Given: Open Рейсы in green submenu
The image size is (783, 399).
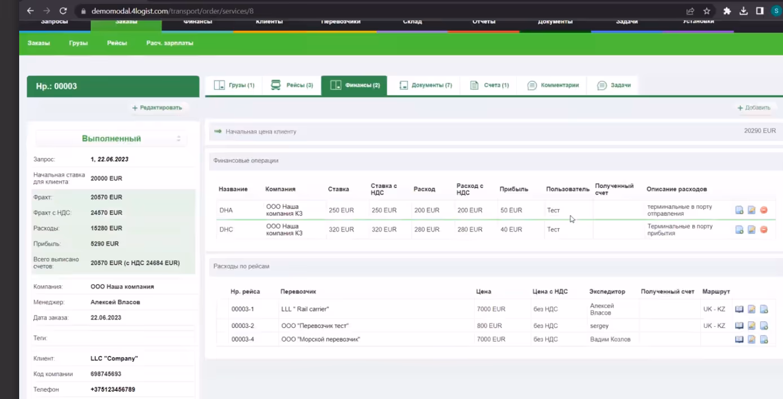Looking at the screenshot, I should pyautogui.click(x=117, y=43).
